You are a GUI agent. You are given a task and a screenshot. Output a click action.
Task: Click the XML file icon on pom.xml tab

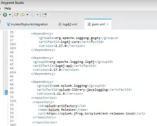coord(89,24)
